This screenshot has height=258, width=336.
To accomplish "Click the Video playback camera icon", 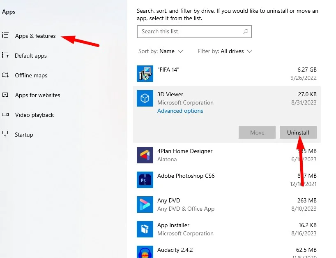I will click(x=6, y=115).
